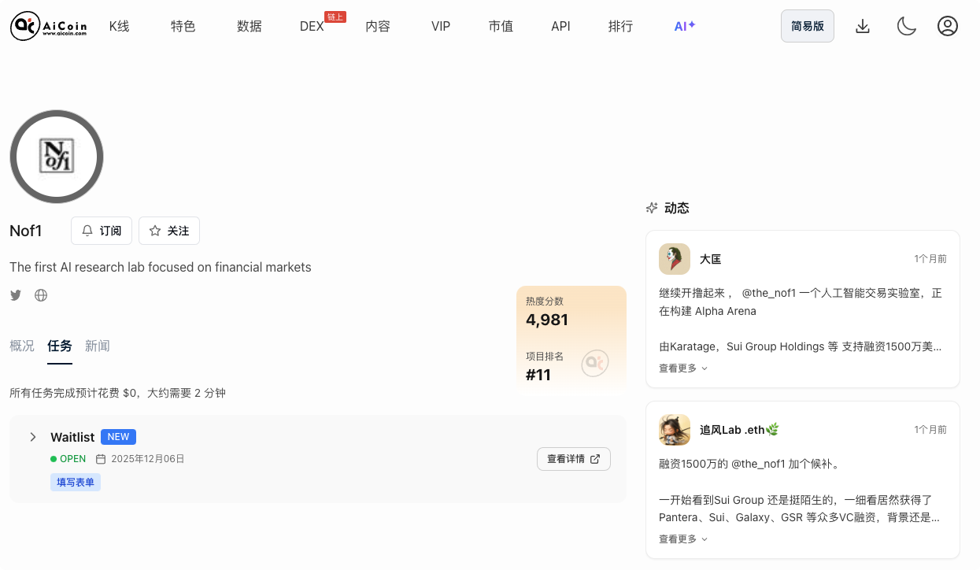Open the 排行 menu
This screenshot has height=570, width=980.
620,26
